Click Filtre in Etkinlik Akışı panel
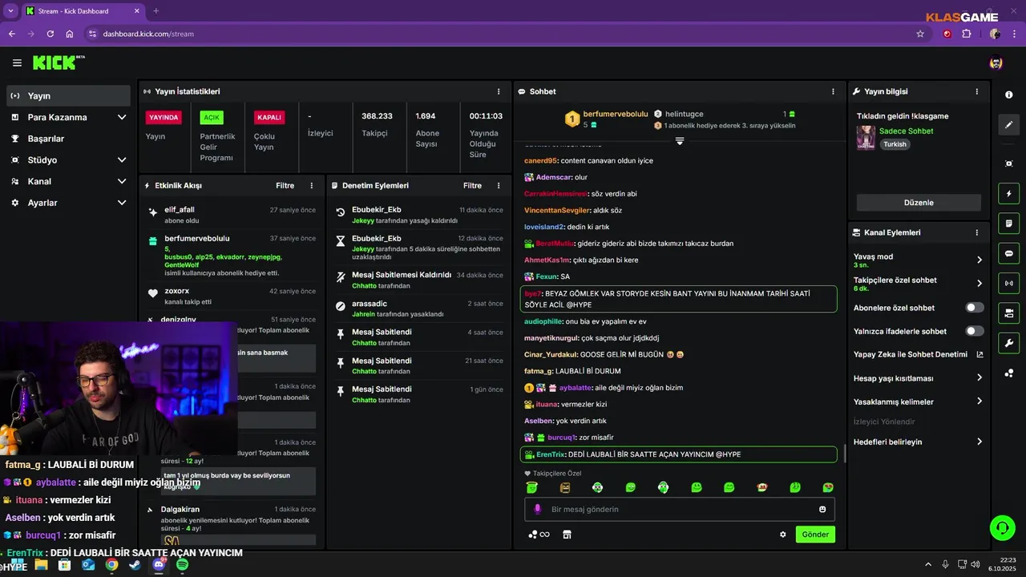Screen dimensions: 1026x577 click(285, 185)
